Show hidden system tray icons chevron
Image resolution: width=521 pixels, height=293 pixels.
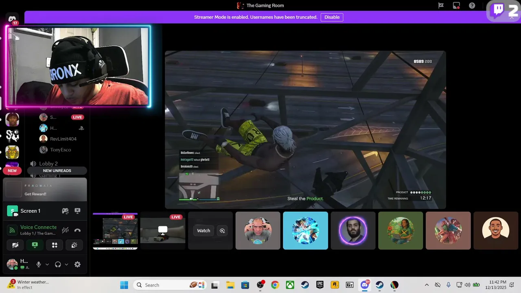pos(427,285)
